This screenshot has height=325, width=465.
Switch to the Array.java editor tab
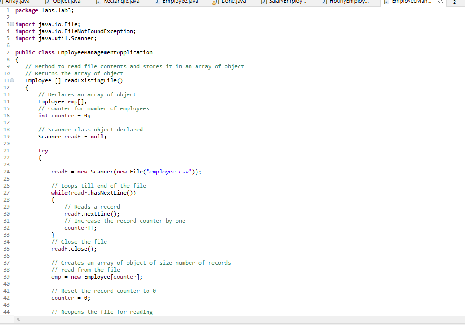click(17, 2)
